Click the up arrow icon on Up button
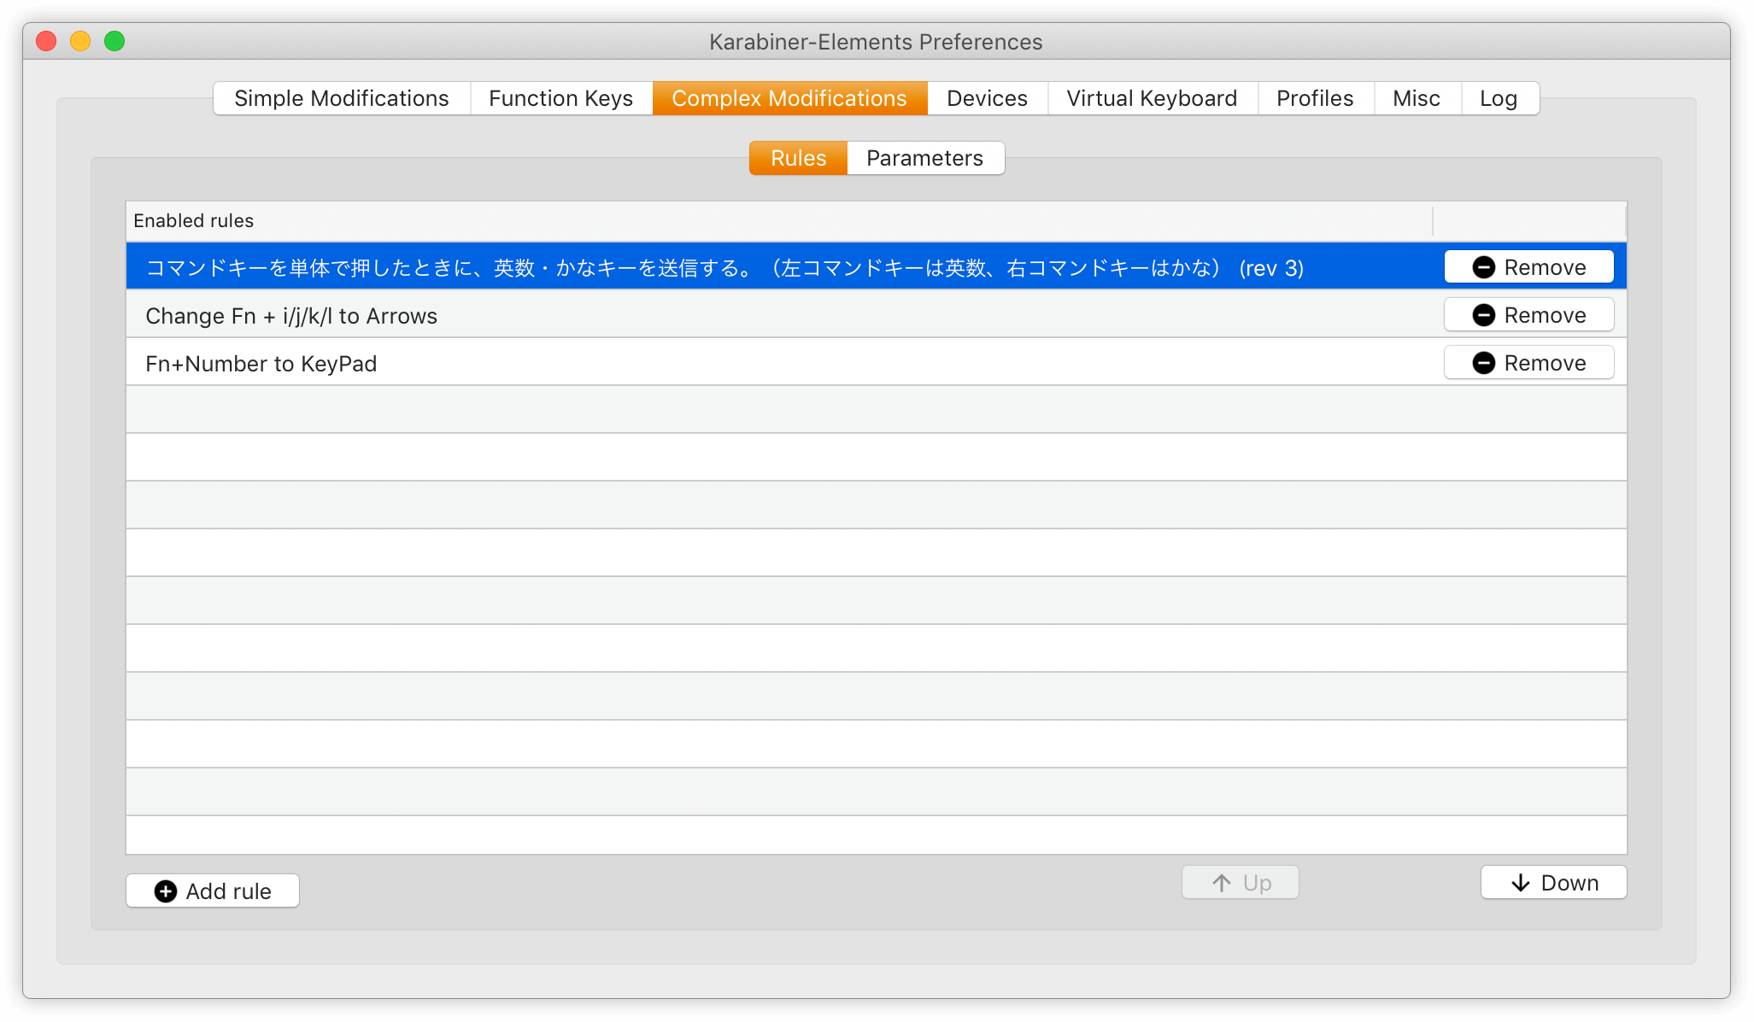The height and width of the screenshot is (1022, 1754). (1222, 883)
